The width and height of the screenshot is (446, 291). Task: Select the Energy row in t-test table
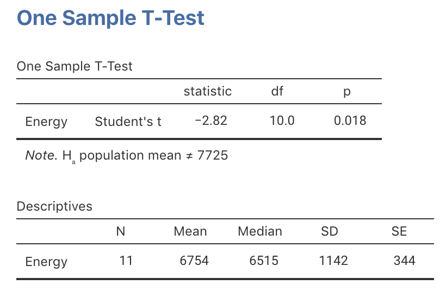(46, 122)
